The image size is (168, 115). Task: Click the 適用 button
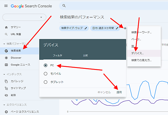[119, 92]
